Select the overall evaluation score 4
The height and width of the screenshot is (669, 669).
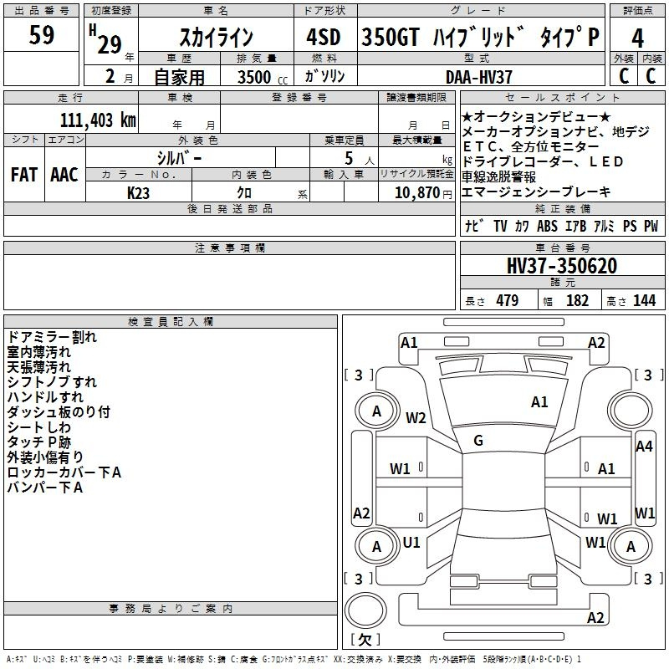coord(637,38)
